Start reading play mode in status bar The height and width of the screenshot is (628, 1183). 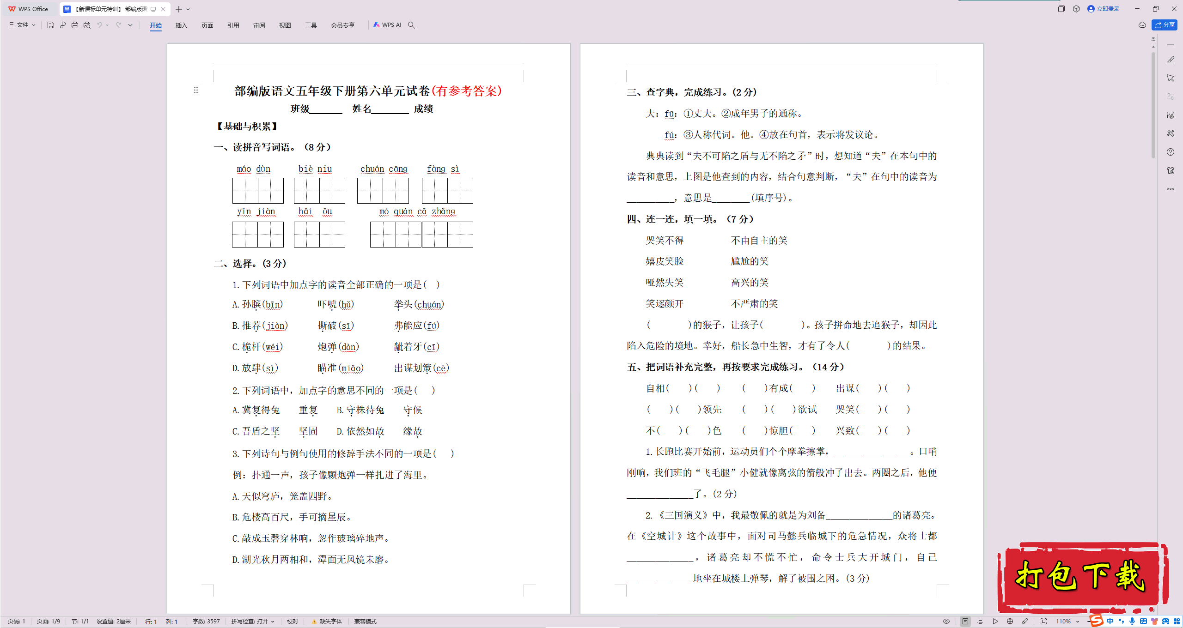tap(995, 622)
